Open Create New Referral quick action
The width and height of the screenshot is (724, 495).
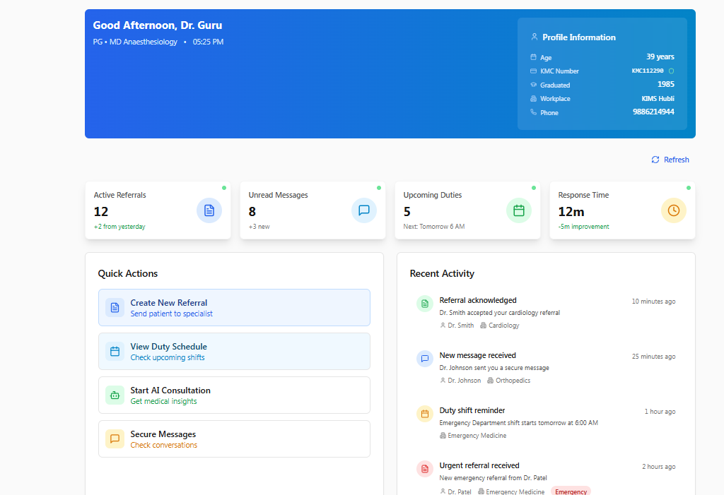point(234,308)
